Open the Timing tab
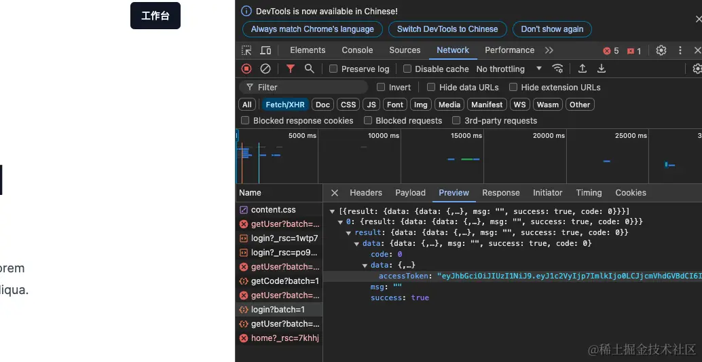The image size is (702, 362). [589, 193]
